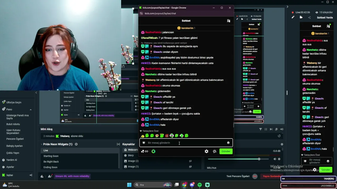Mute event alerts in Mini Akış
Screen dimensions: 337x189
coord(276,129)
